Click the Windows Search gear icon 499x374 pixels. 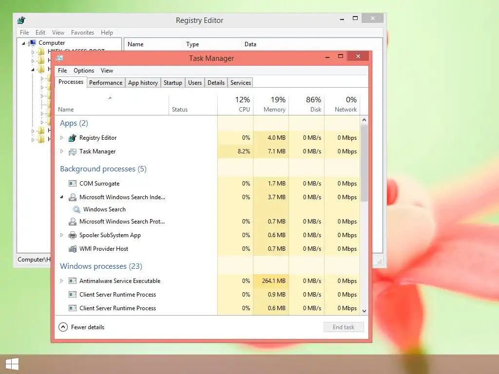tap(77, 209)
